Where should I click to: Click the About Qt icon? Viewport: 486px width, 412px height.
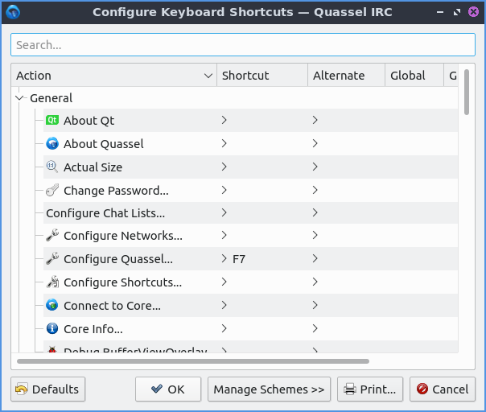pos(52,121)
